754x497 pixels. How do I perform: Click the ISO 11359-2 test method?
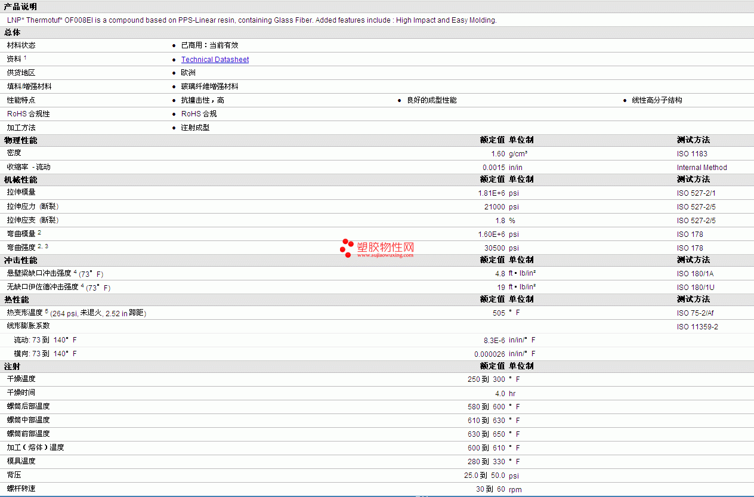[x=697, y=327]
